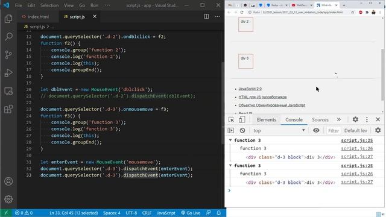The image size is (386, 217).
Task: Close the script.js editor tab
Action: (95, 16)
